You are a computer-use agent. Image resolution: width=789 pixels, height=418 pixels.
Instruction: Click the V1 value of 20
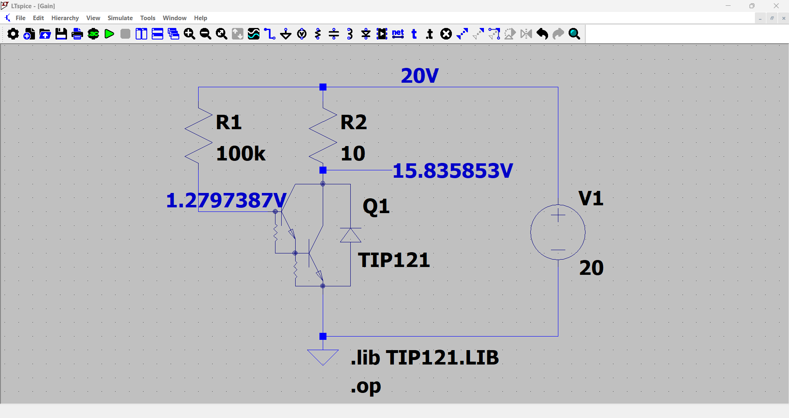point(591,268)
